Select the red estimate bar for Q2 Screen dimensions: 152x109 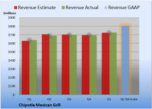coord(45,64)
